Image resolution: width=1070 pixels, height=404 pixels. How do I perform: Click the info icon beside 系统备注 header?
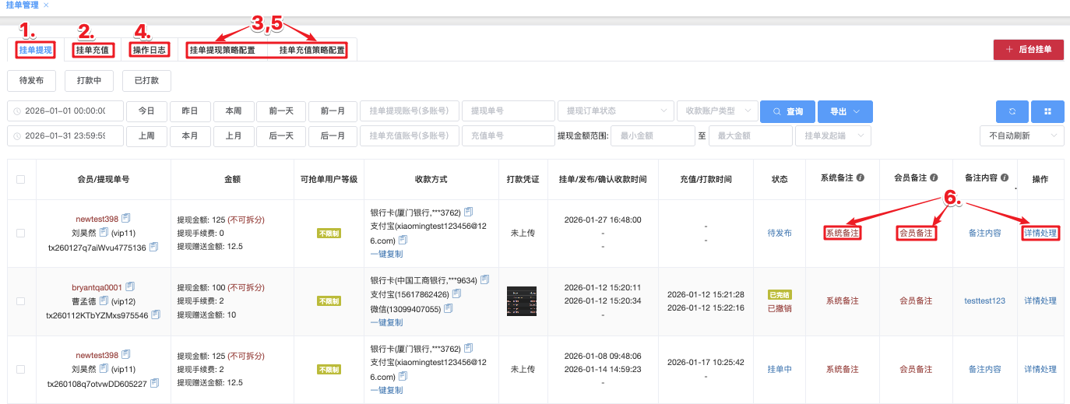[x=861, y=178]
